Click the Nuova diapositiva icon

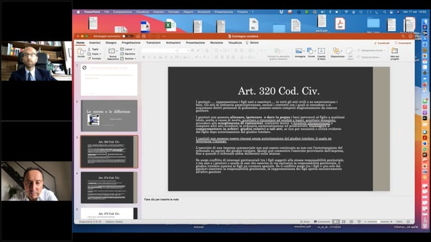click(112, 53)
